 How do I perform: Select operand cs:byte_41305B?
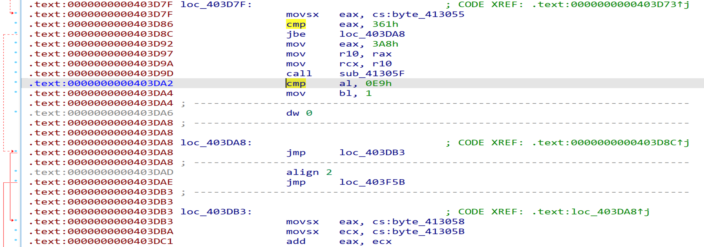[418, 232]
